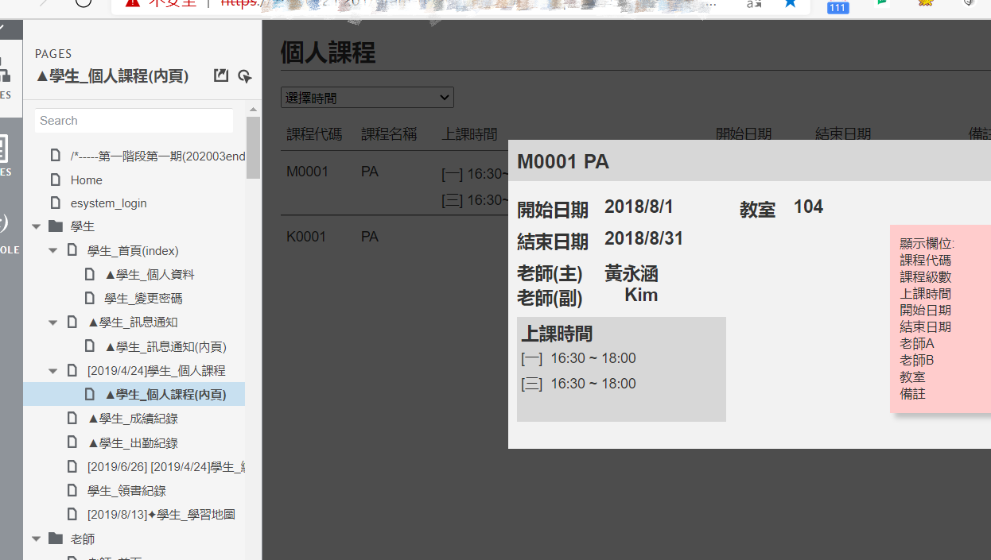Click the reload page preview icon
The width and height of the screenshot is (991, 560).
click(x=245, y=76)
